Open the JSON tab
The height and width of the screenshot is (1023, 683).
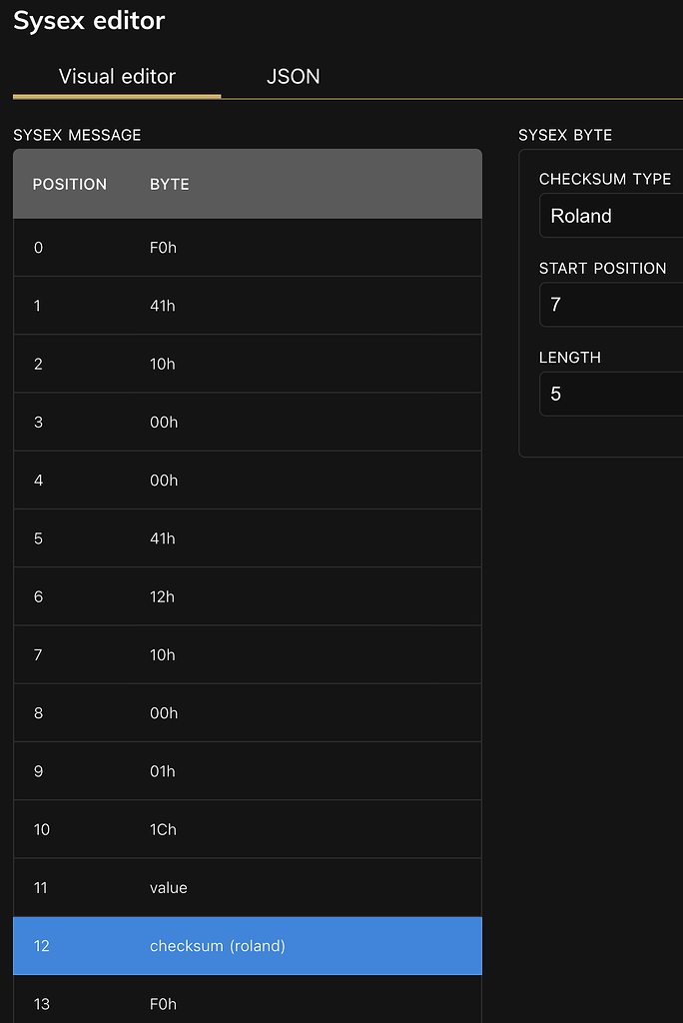click(293, 77)
